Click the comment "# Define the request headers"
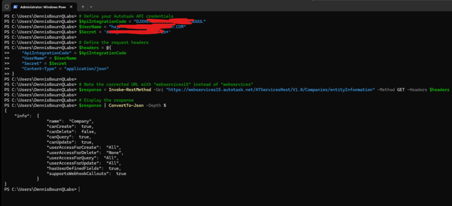452x206 pixels. click(113, 42)
